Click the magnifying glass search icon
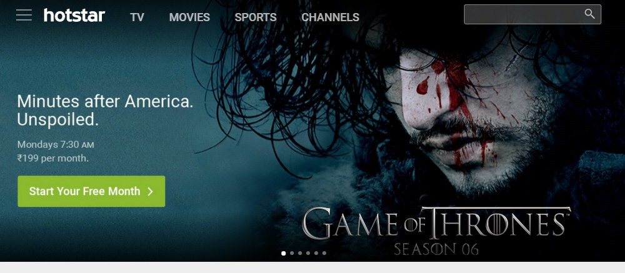625x273 pixels. tap(589, 14)
